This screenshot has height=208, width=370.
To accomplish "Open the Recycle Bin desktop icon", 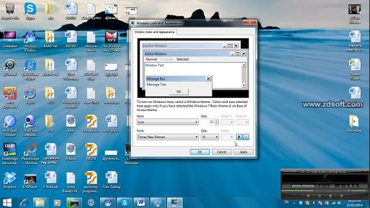I will pyautogui.click(x=9, y=11).
